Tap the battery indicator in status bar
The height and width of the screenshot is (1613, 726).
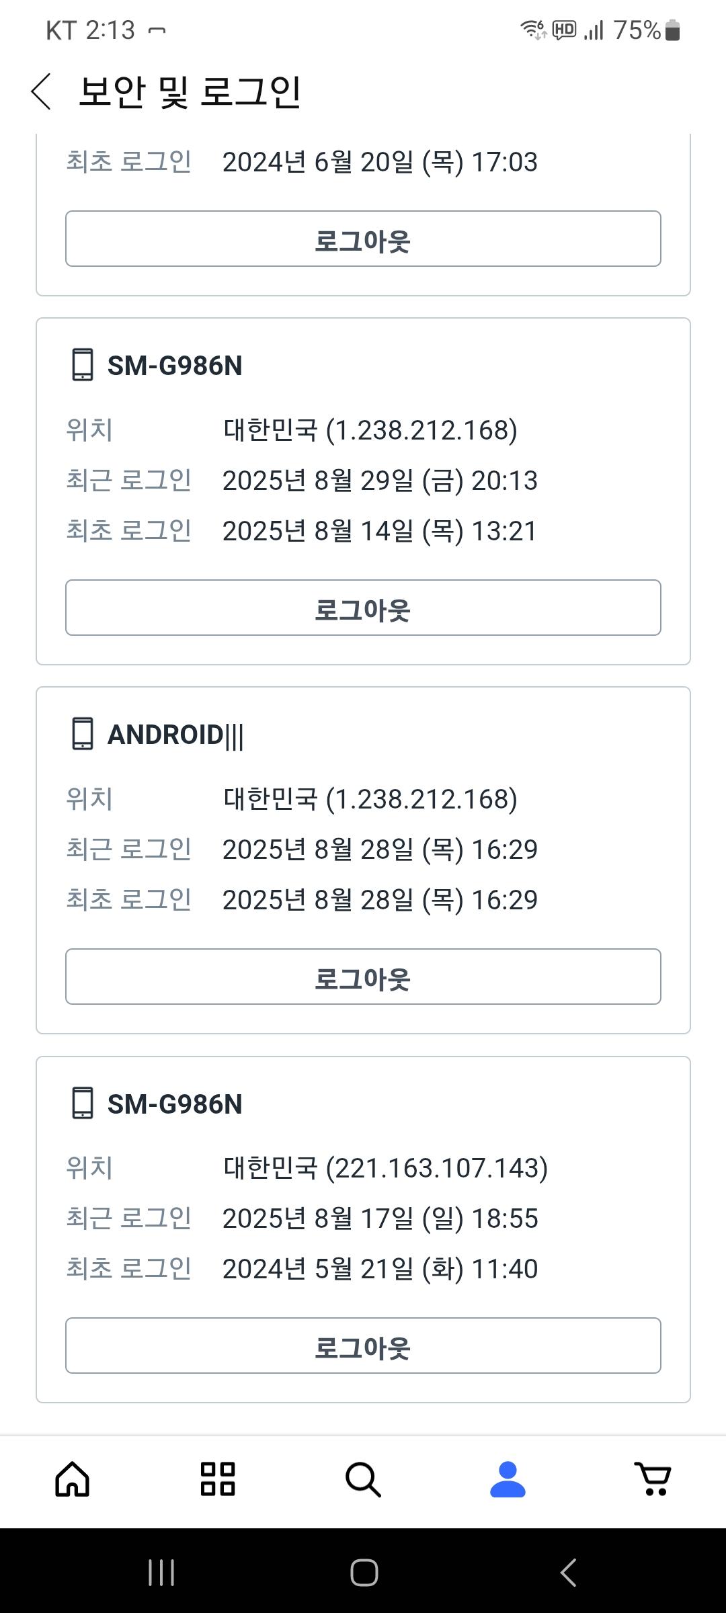[x=672, y=30]
